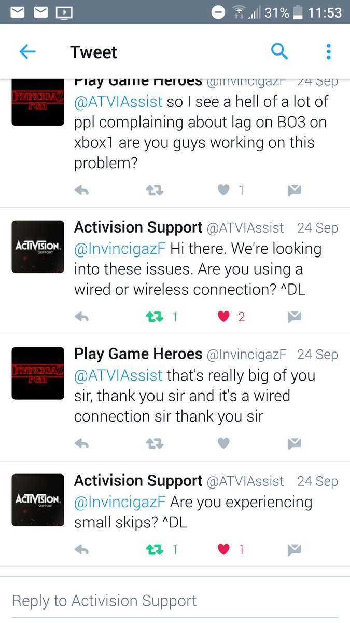Retweet the BO3 lag complaint tweet
The image size is (350, 623).
pos(155,191)
